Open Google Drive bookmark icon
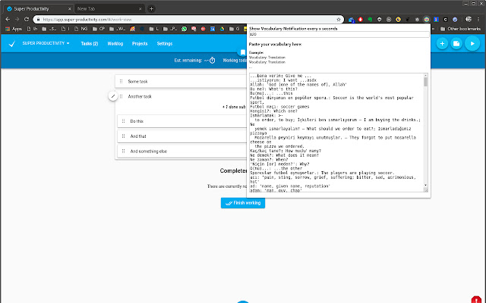Viewport: 486px width, 303px height. [222, 29]
